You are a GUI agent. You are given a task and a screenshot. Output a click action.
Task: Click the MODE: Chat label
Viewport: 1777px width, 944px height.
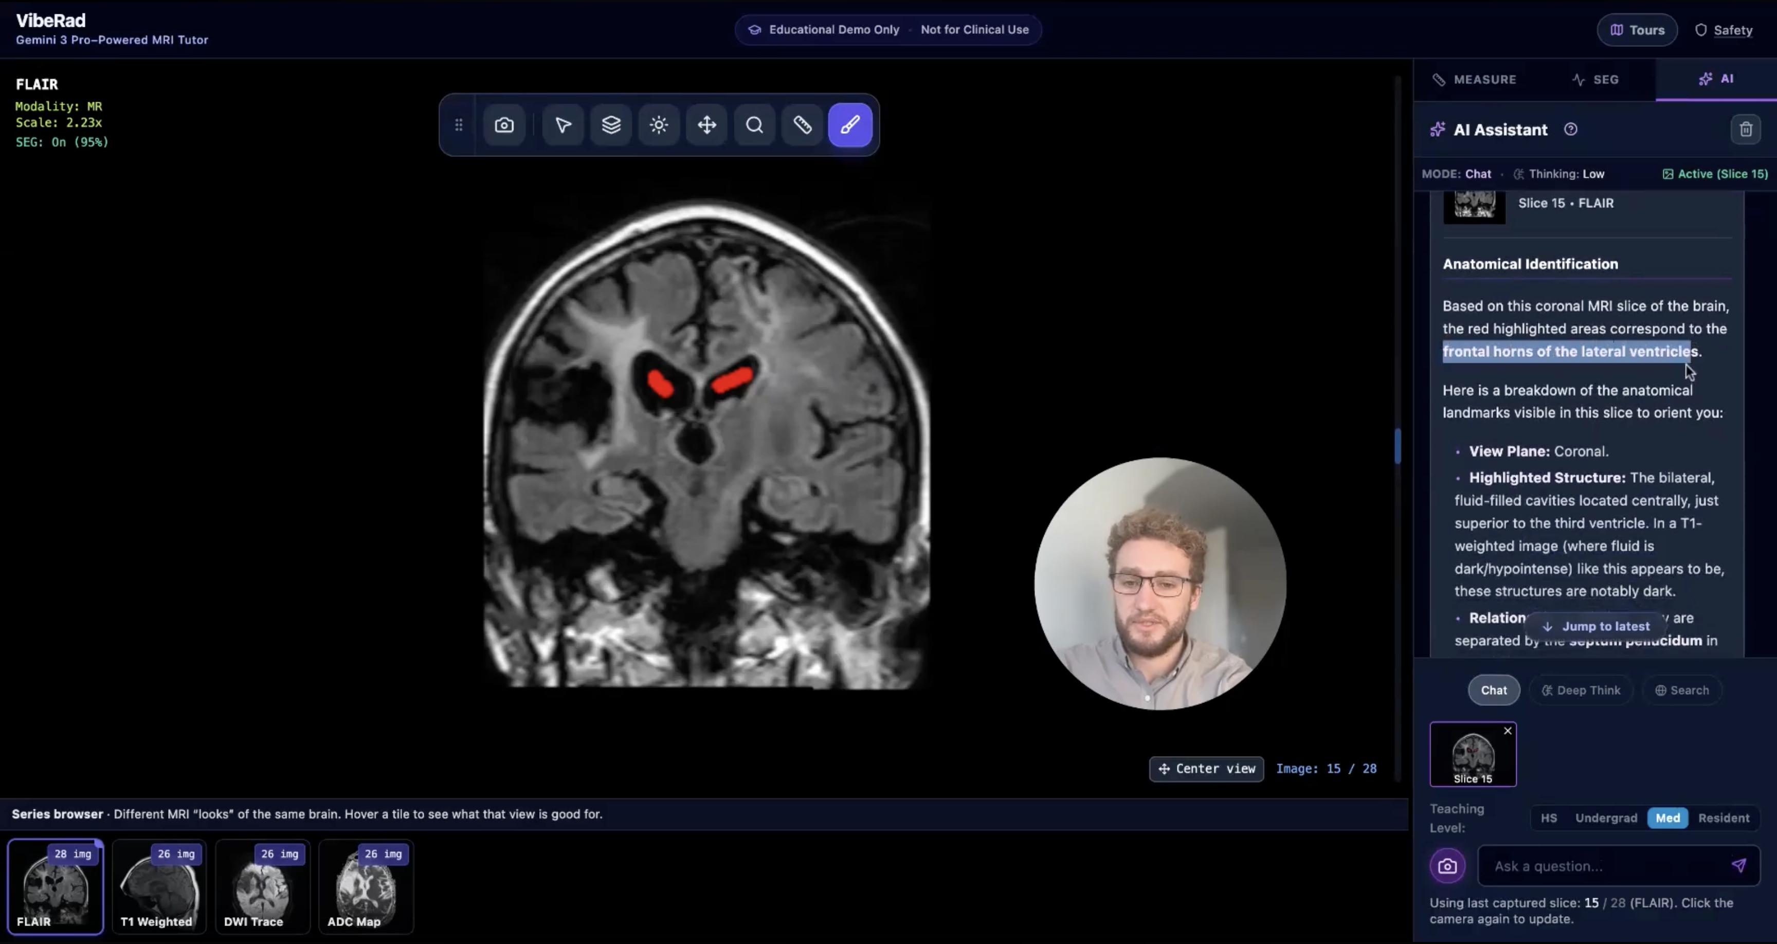click(x=1456, y=174)
